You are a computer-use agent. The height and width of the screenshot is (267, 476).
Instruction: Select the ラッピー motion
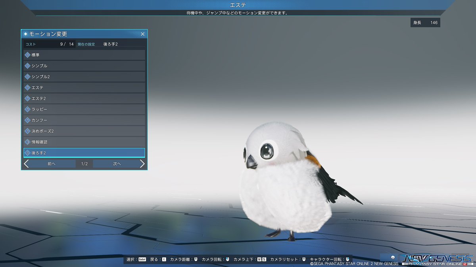click(84, 109)
